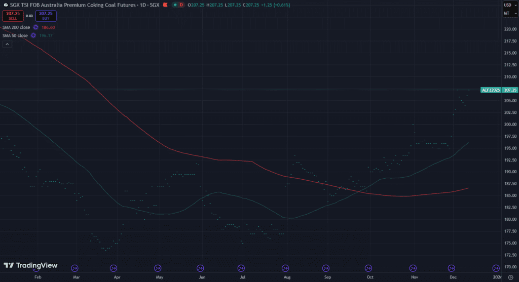
Task: Open the TradingView logo link
Action: click(30, 265)
